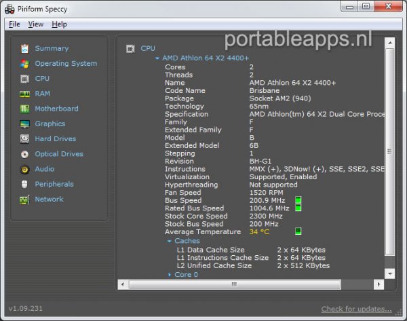Select the Network icon in sidebar
Screen dimensions: 407x321
coord(24,200)
